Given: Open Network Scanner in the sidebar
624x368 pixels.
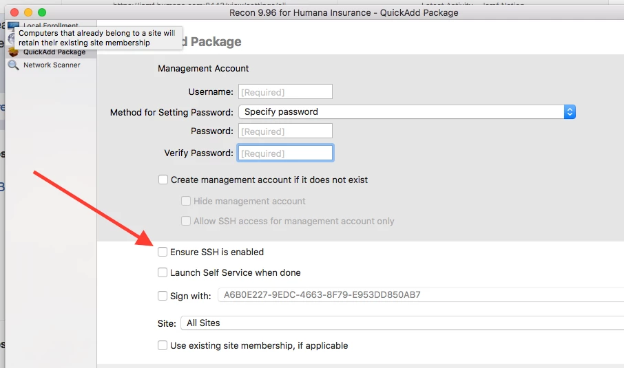Looking at the screenshot, I should pyautogui.click(x=52, y=65).
